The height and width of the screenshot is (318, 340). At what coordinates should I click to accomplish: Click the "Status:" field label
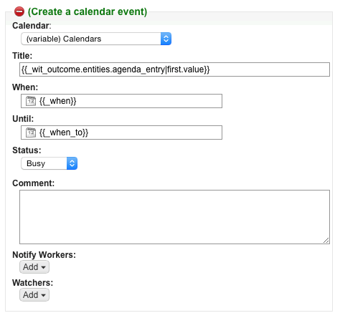(27, 150)
